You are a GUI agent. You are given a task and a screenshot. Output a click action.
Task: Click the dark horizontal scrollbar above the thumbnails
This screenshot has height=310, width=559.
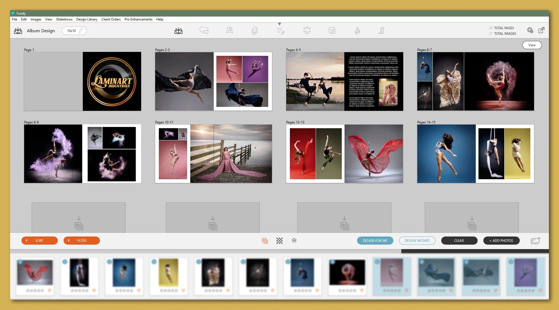click(x=475, y=251)
